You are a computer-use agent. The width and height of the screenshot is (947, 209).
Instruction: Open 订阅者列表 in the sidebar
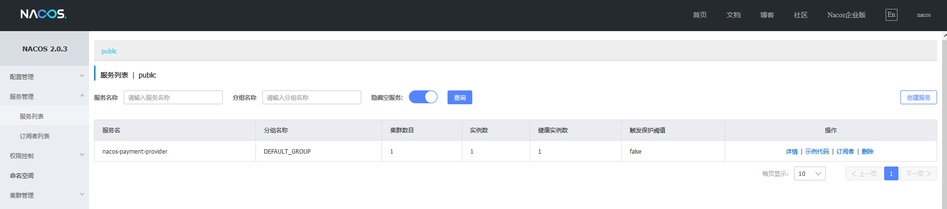click(x=35, y=136)
